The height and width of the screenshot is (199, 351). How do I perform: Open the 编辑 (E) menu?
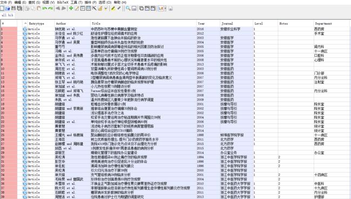(20, 2)
